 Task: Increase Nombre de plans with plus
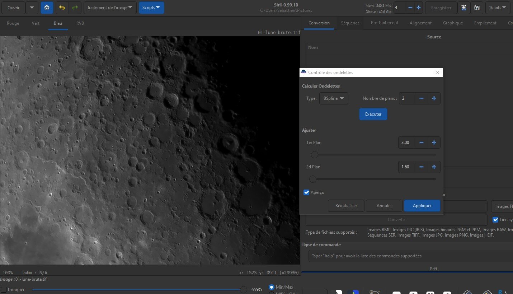pyautogui.click(x=434, y=98)
